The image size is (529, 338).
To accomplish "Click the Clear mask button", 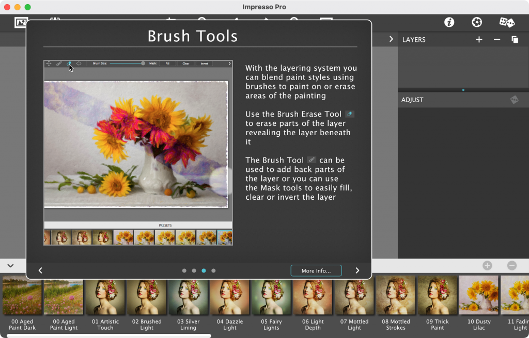I will (185, 63).
